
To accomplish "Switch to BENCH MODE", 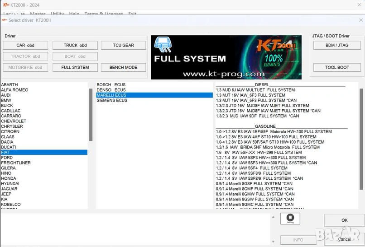I will tap(123, 67).
